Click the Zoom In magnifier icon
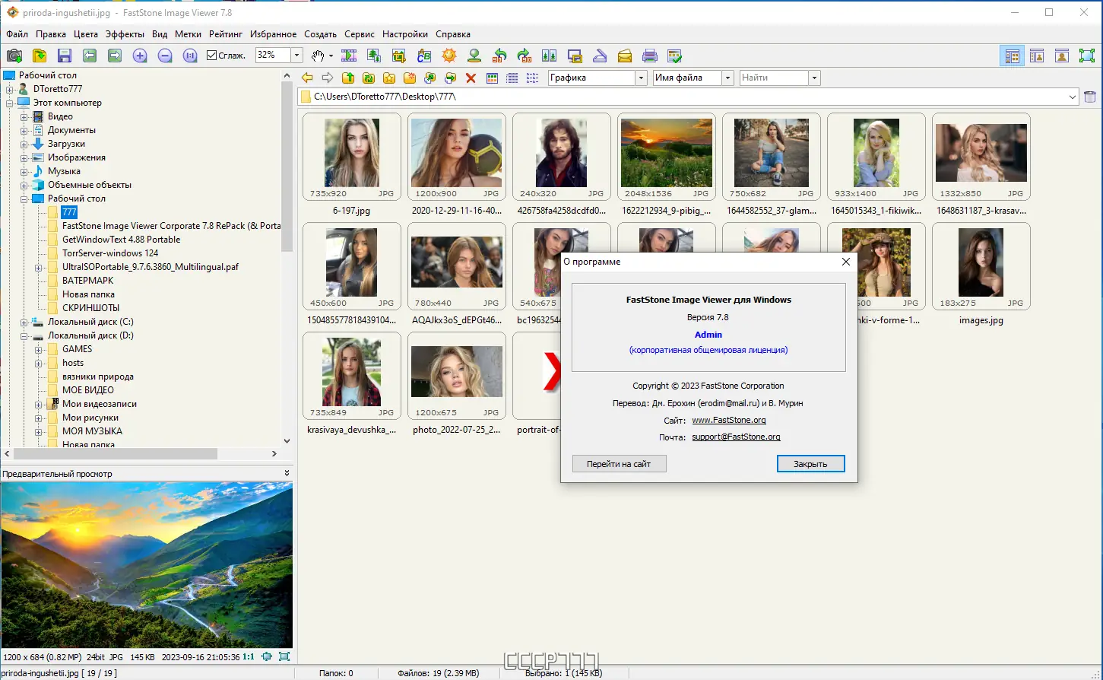Image resolution: width=1103 pixels, height=680 pixels. click(x=140, y=56)
